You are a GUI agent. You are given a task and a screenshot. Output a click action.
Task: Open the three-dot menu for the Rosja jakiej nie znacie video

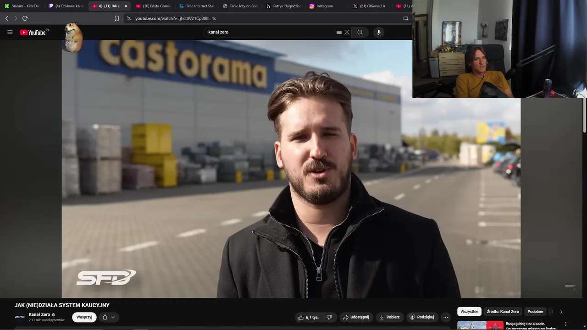click(x=565, y=324)
